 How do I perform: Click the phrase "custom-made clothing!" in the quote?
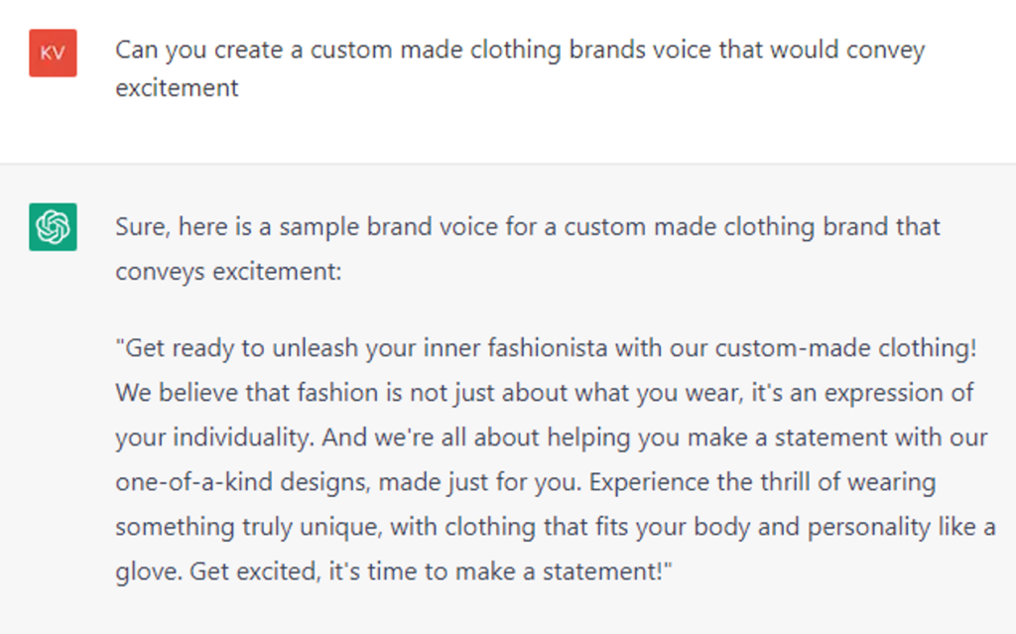coord(856,349)
